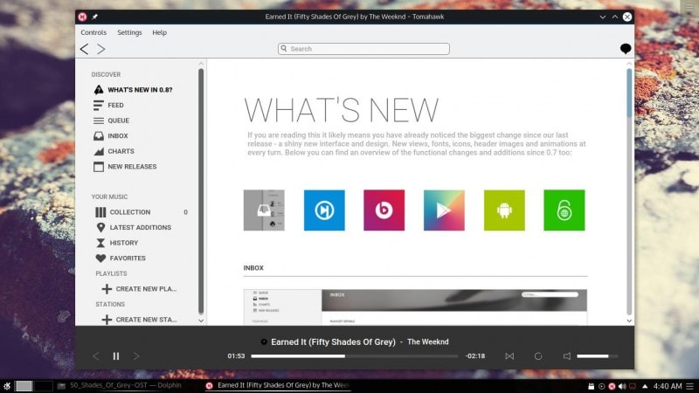Click the Search input field
This screenshot has height=393, width=699.
click(x=363, y=49)
